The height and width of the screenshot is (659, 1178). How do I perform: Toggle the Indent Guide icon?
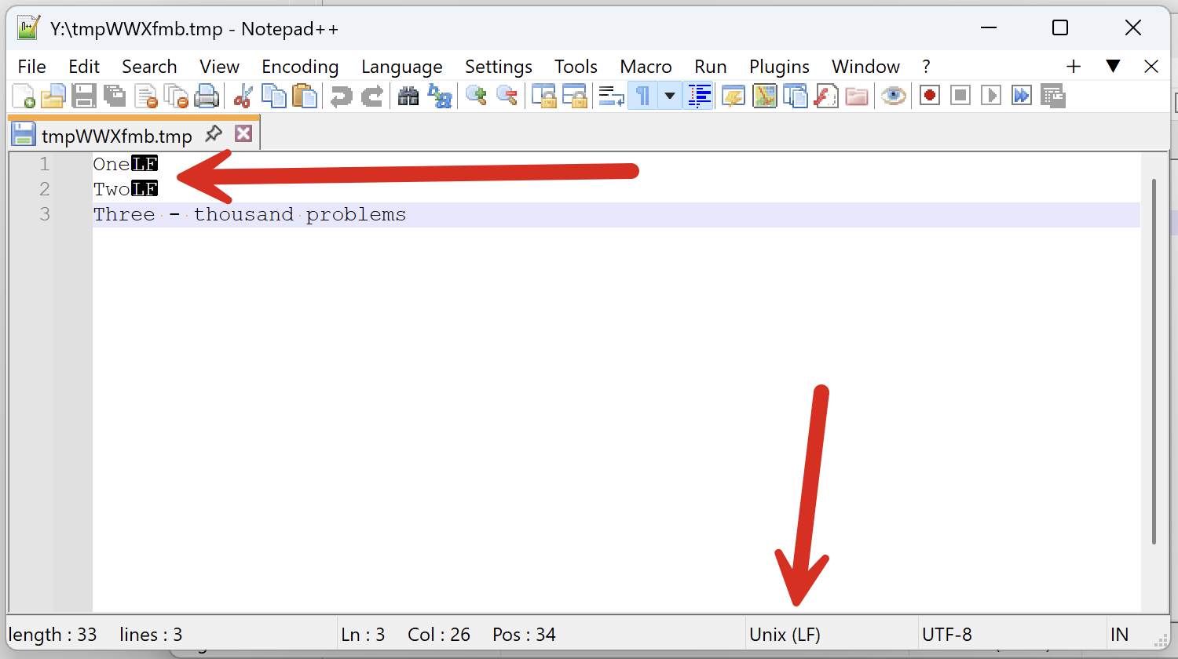pos(698,95)
